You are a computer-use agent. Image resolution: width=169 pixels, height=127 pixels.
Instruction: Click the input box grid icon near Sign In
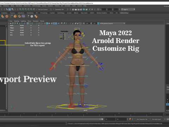click(x=98, y=9)
